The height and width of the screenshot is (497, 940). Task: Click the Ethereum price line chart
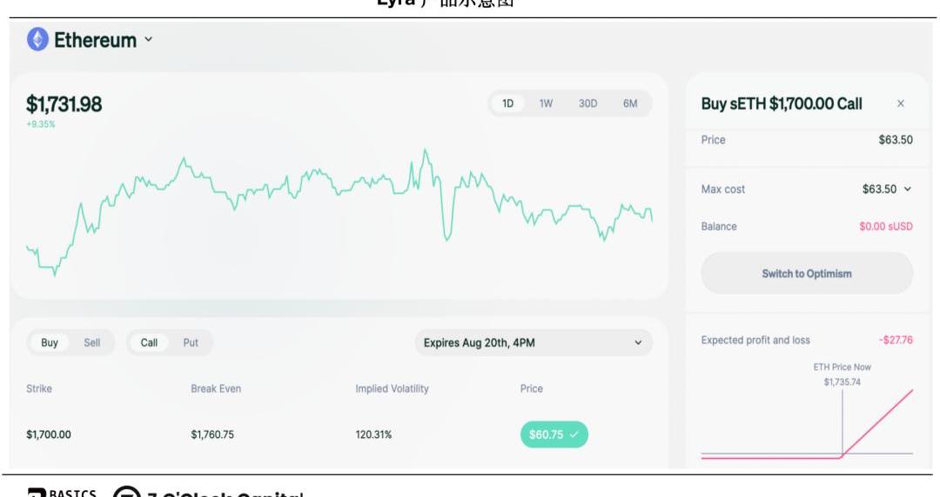click(x=339, y=200)
